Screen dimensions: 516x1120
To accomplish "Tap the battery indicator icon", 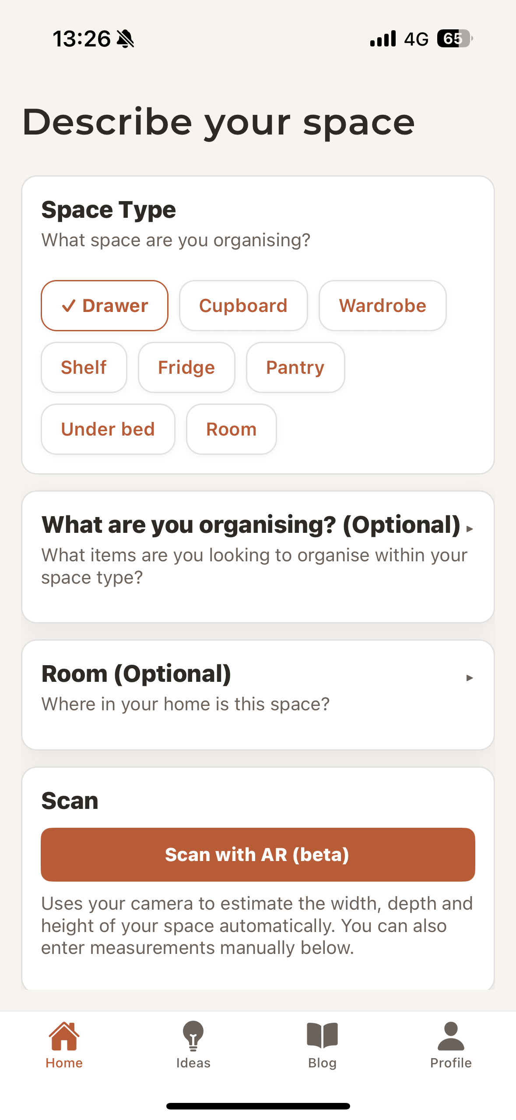I will point(455,39).
